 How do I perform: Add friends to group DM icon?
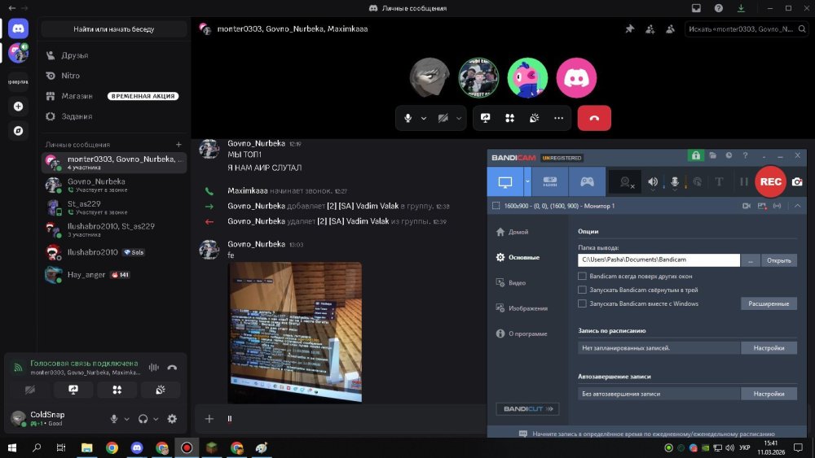point(650,29)
